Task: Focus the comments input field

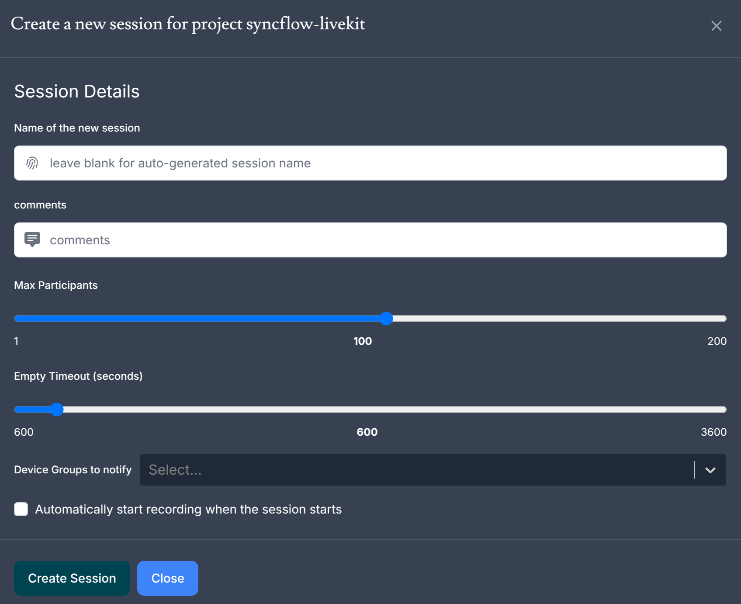Action: [370, 240]
